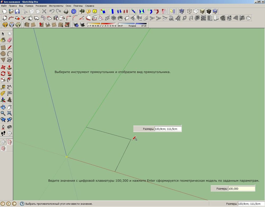Click the Paint Bucket tool
The image size is (265, 207).
pyautogui.click(x=3, y=40)
